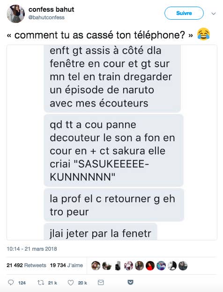The width and height of the screenshot is (223, 292).
Task: Click the phone-photo liker avatar
Action: pyautogui.click(x=118, y=266)
